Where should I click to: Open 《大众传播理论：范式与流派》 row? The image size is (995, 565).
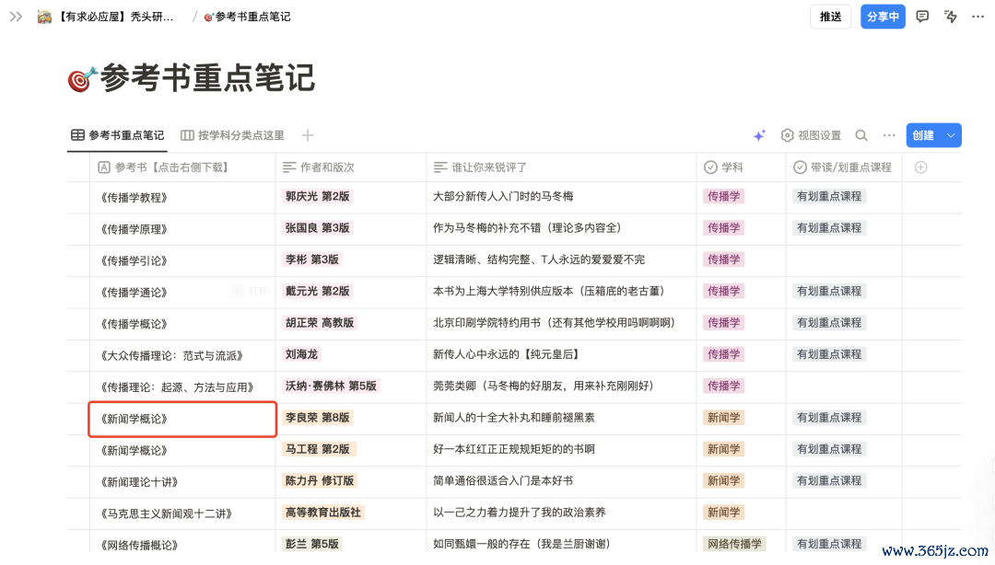(171, 356)
